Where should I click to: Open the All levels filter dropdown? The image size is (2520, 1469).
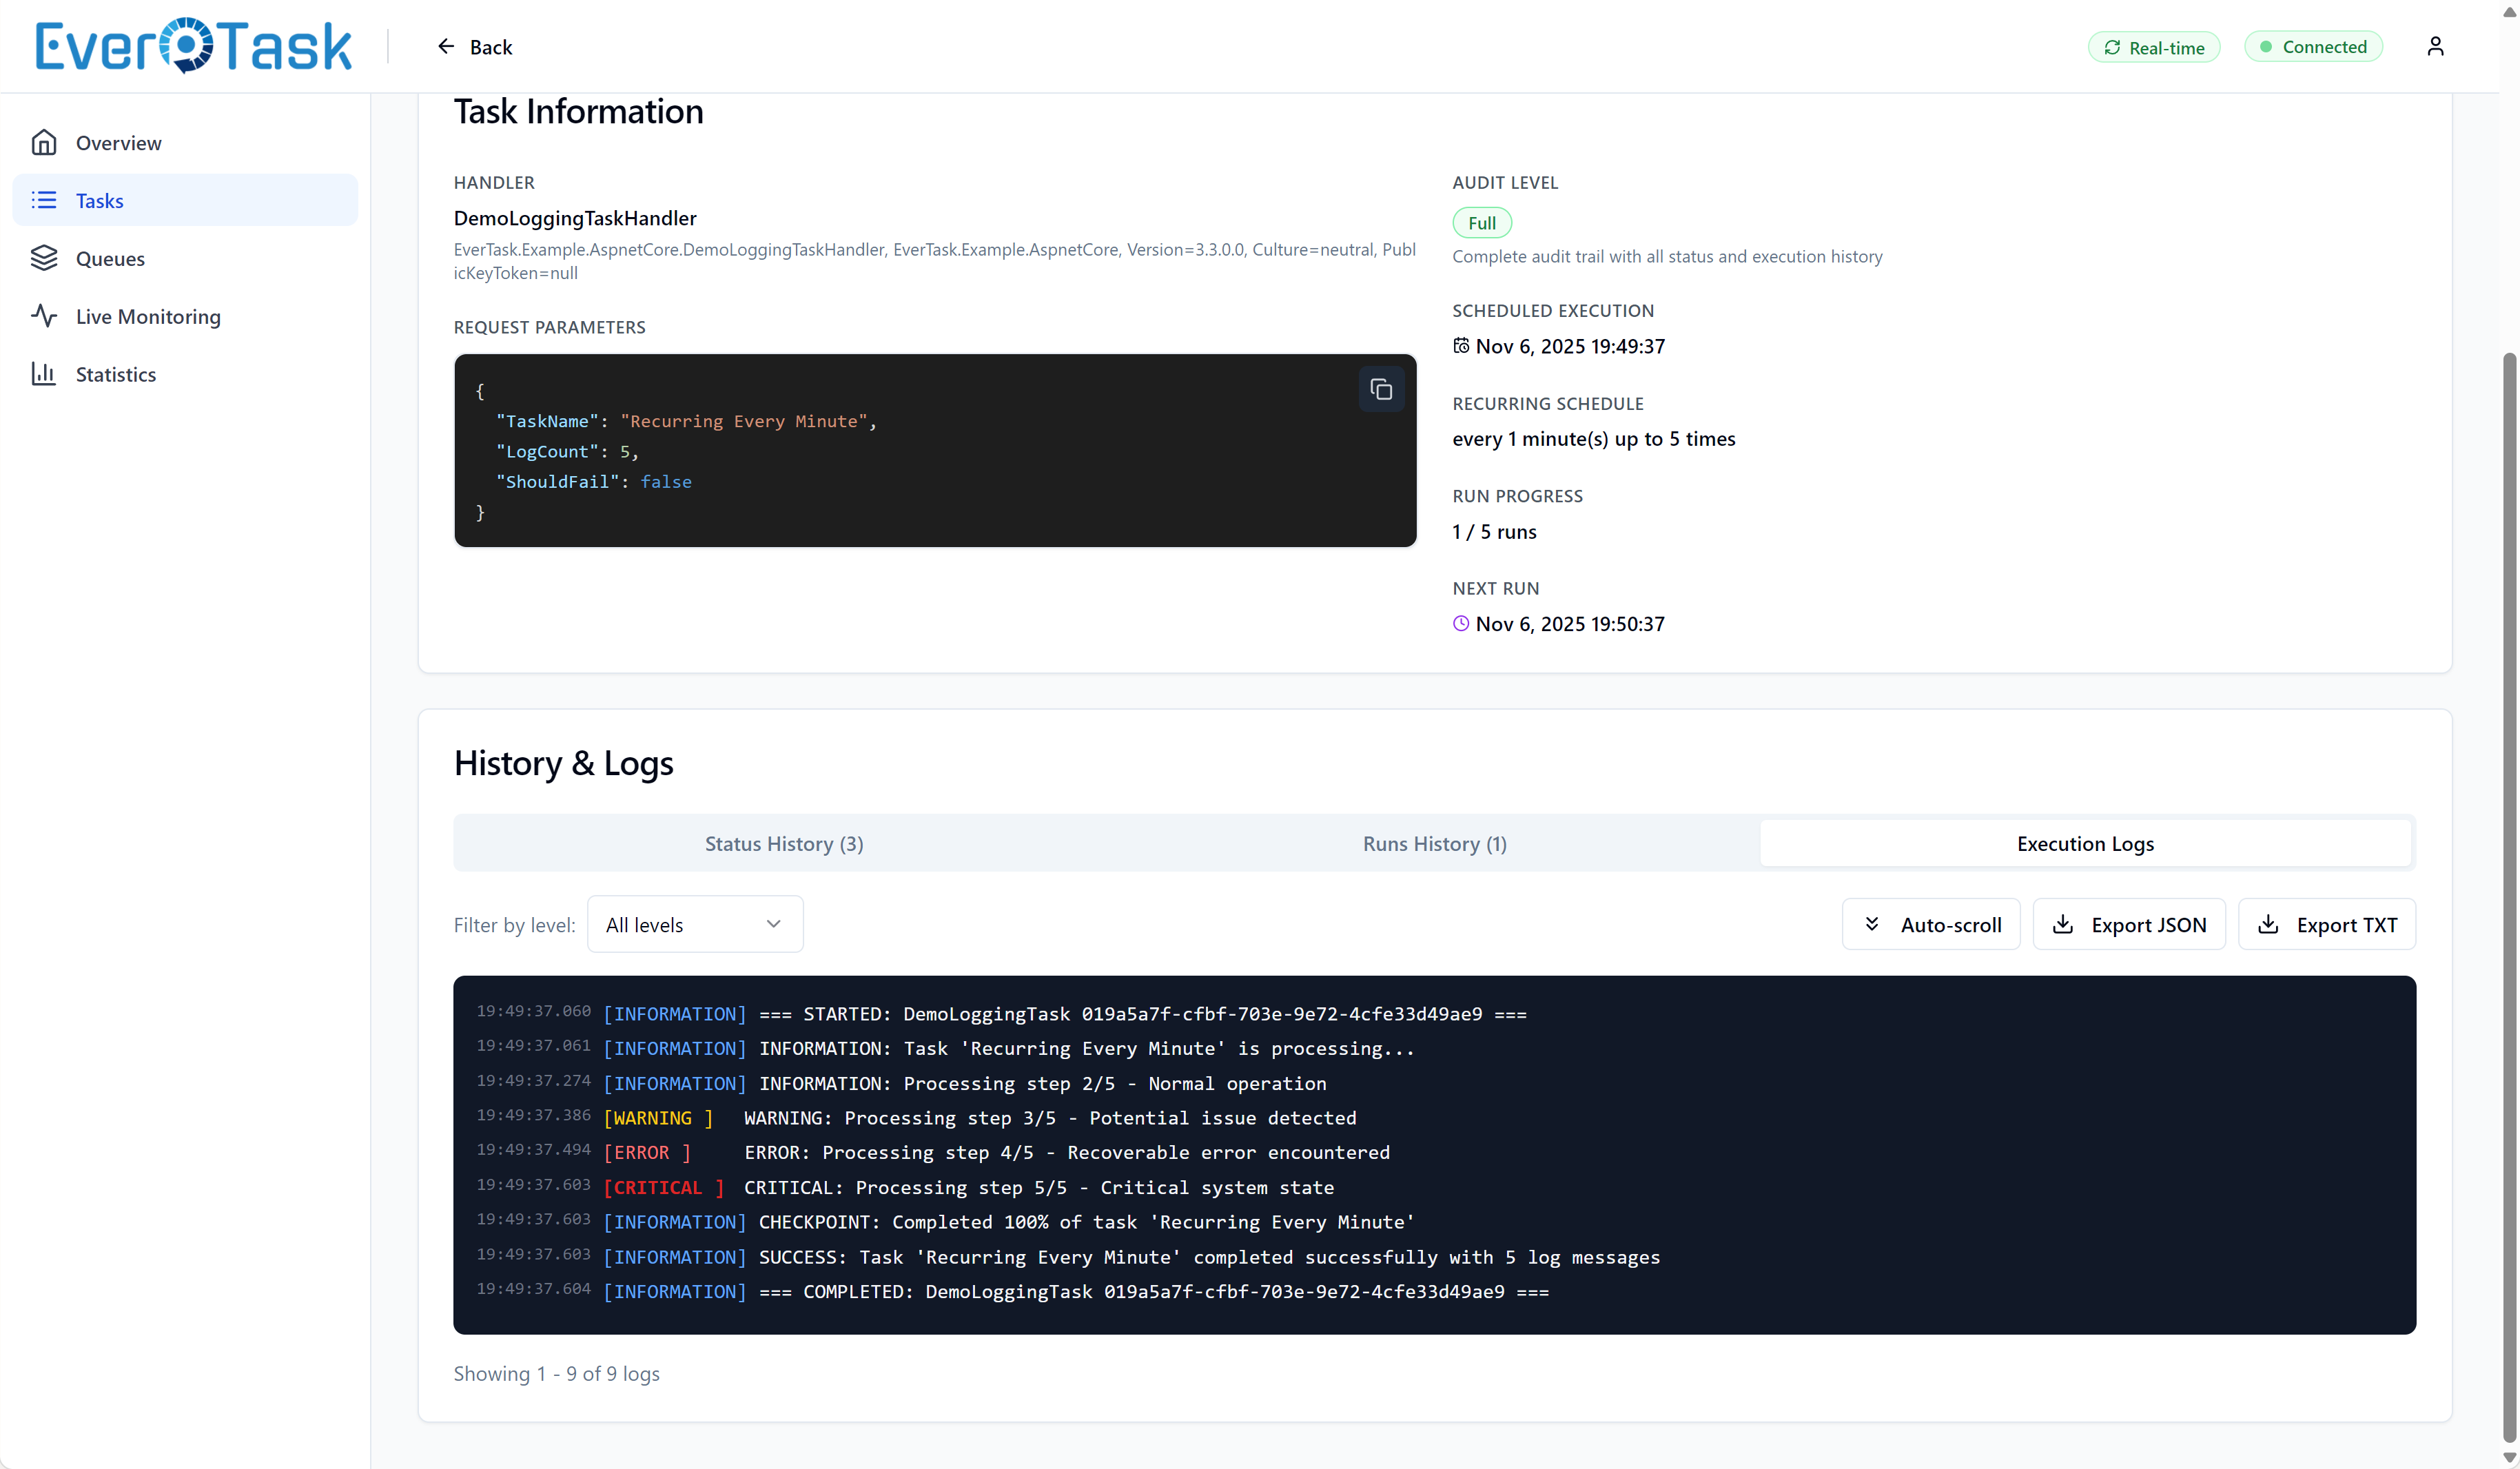click(x=695, y=924)
